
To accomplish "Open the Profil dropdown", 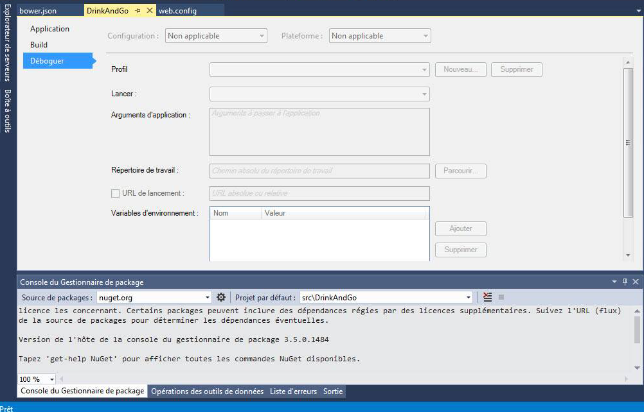I will pos(319,70).
